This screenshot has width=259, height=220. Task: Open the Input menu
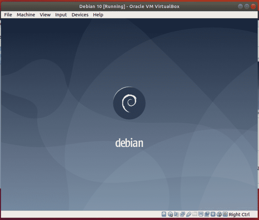coord(61,15)
